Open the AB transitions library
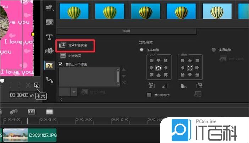249x143 pixels. point(50,22)
